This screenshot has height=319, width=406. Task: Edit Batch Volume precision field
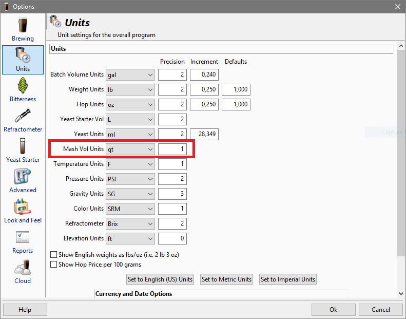pyautogui.click(x=172, y=74)
